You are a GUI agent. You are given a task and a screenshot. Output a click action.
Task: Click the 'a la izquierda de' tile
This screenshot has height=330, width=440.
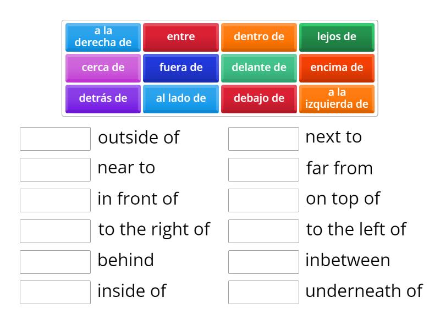(x=337, y=98)
